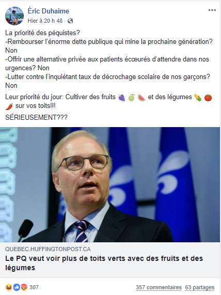
Task: Click the tomato emoji in the post
Action: pyautogui.click(x=208, y=98)
